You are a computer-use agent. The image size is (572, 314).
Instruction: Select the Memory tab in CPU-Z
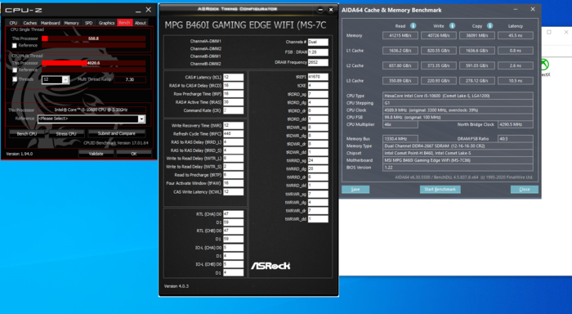pos(72,23)
